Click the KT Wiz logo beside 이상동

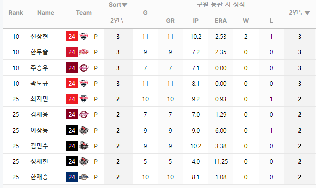[x=84, y=130]
